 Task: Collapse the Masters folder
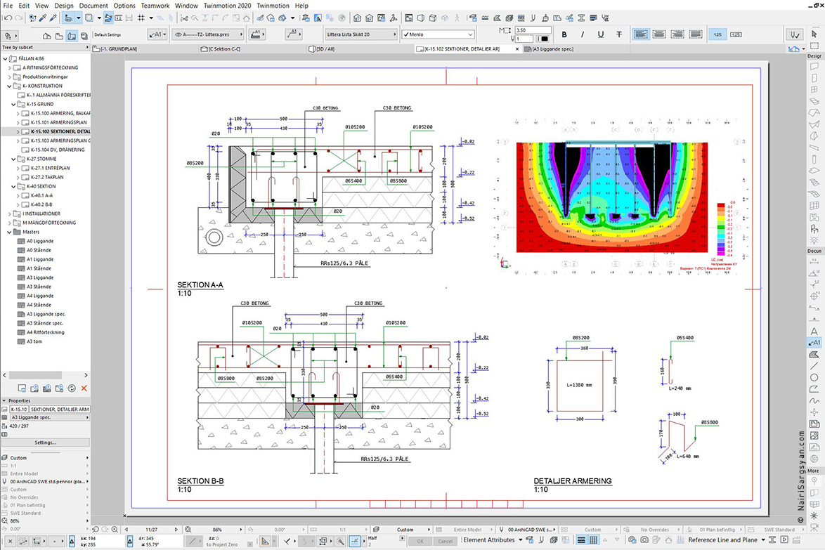tap(9, 232)
